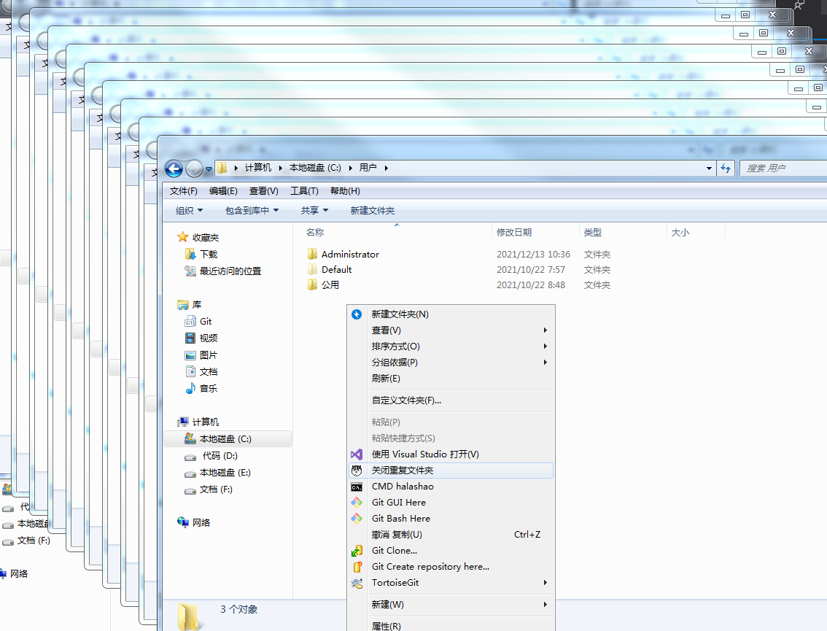Expand the 查看(V) context submenu

[x=451, y=330]
